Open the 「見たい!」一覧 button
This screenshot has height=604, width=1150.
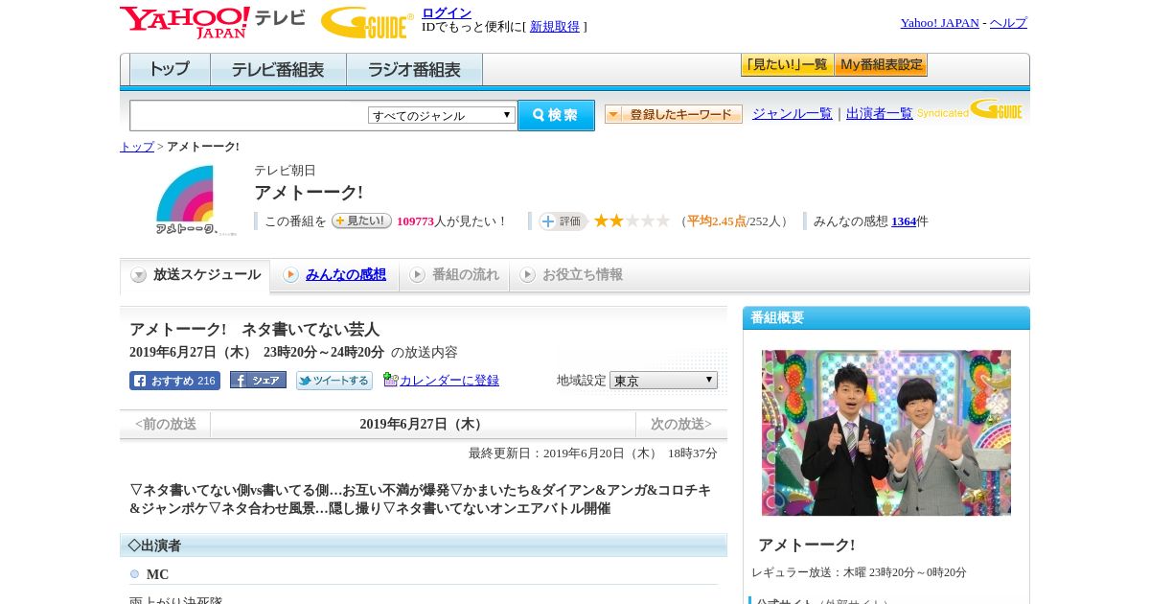[787, 65]
